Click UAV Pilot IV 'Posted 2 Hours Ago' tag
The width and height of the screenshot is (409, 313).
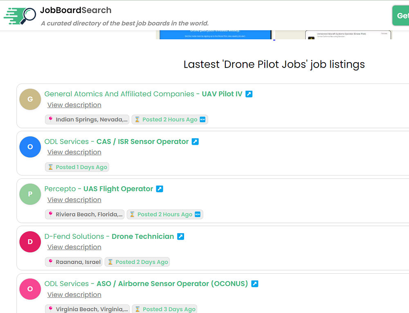point(170,119)
